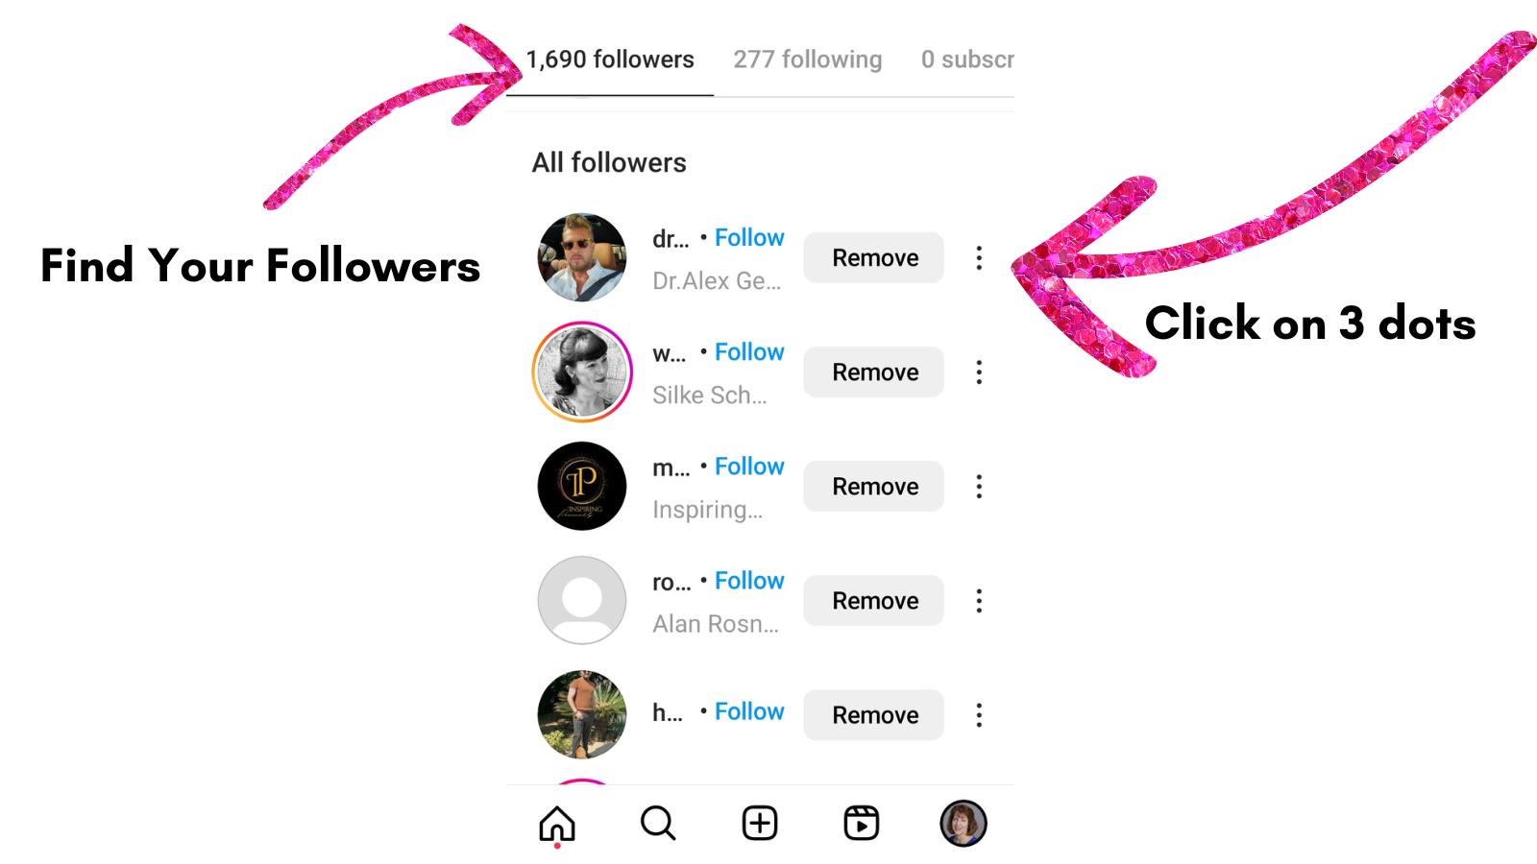Screen dimensions: 1537x864
Task: View the Inspiring account's logo avatar
Action: point(582,487)
